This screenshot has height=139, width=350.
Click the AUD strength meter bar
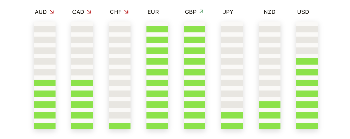click(45, 75)
